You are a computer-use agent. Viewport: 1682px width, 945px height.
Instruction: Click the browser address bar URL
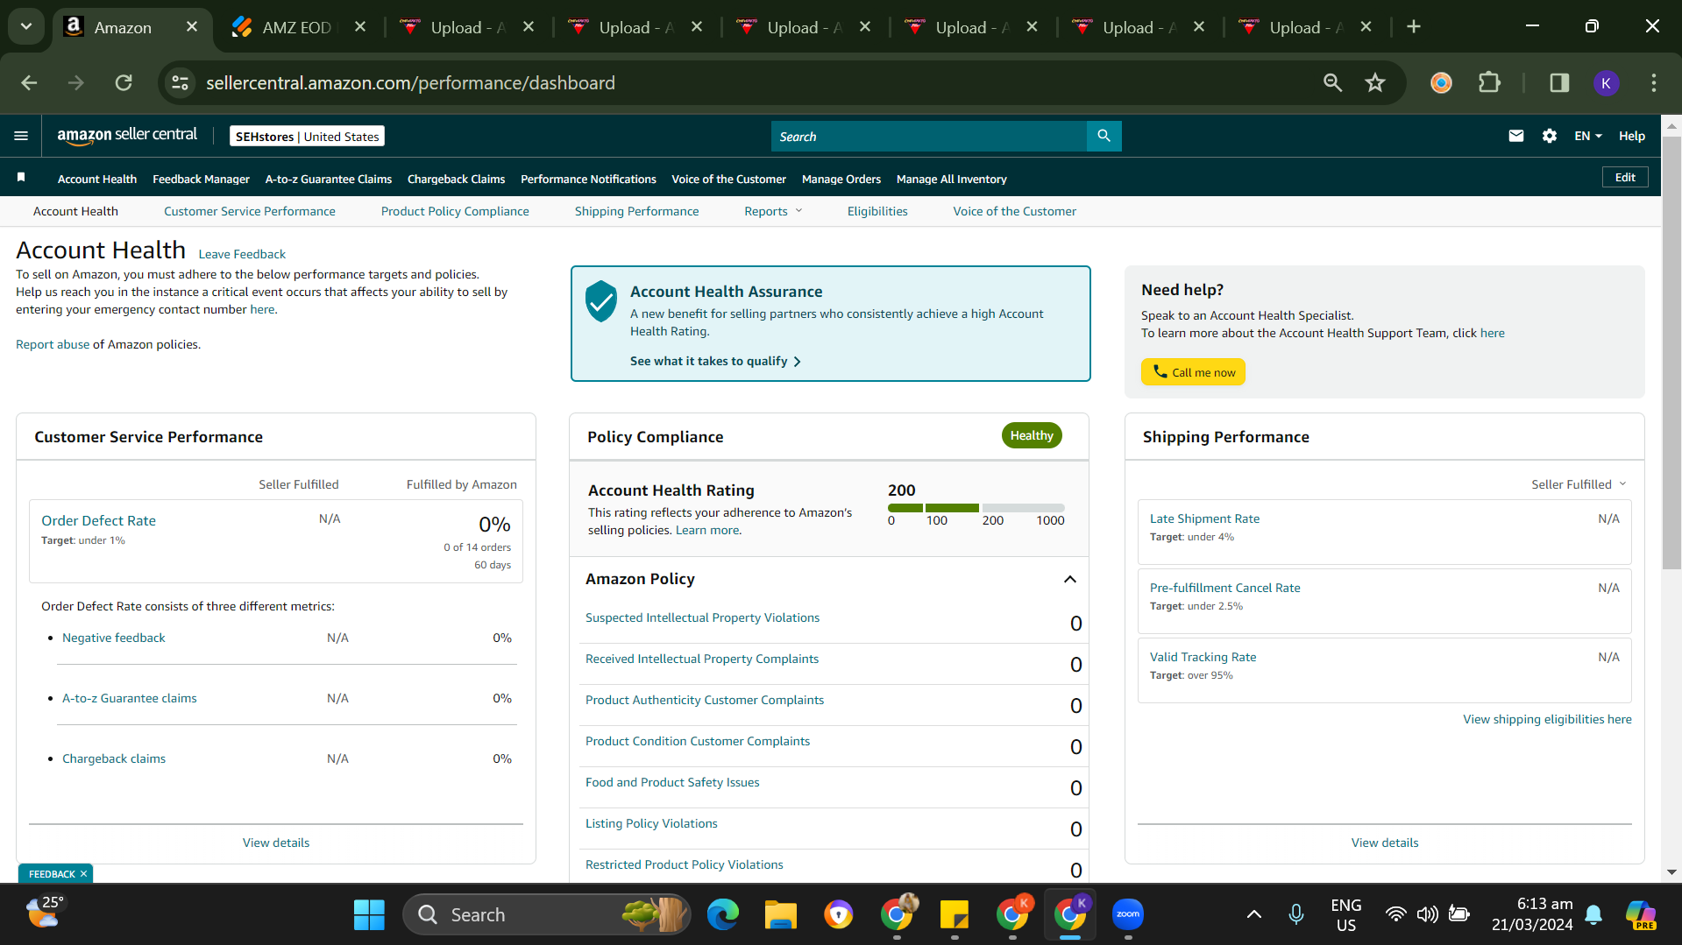point(410,82)
